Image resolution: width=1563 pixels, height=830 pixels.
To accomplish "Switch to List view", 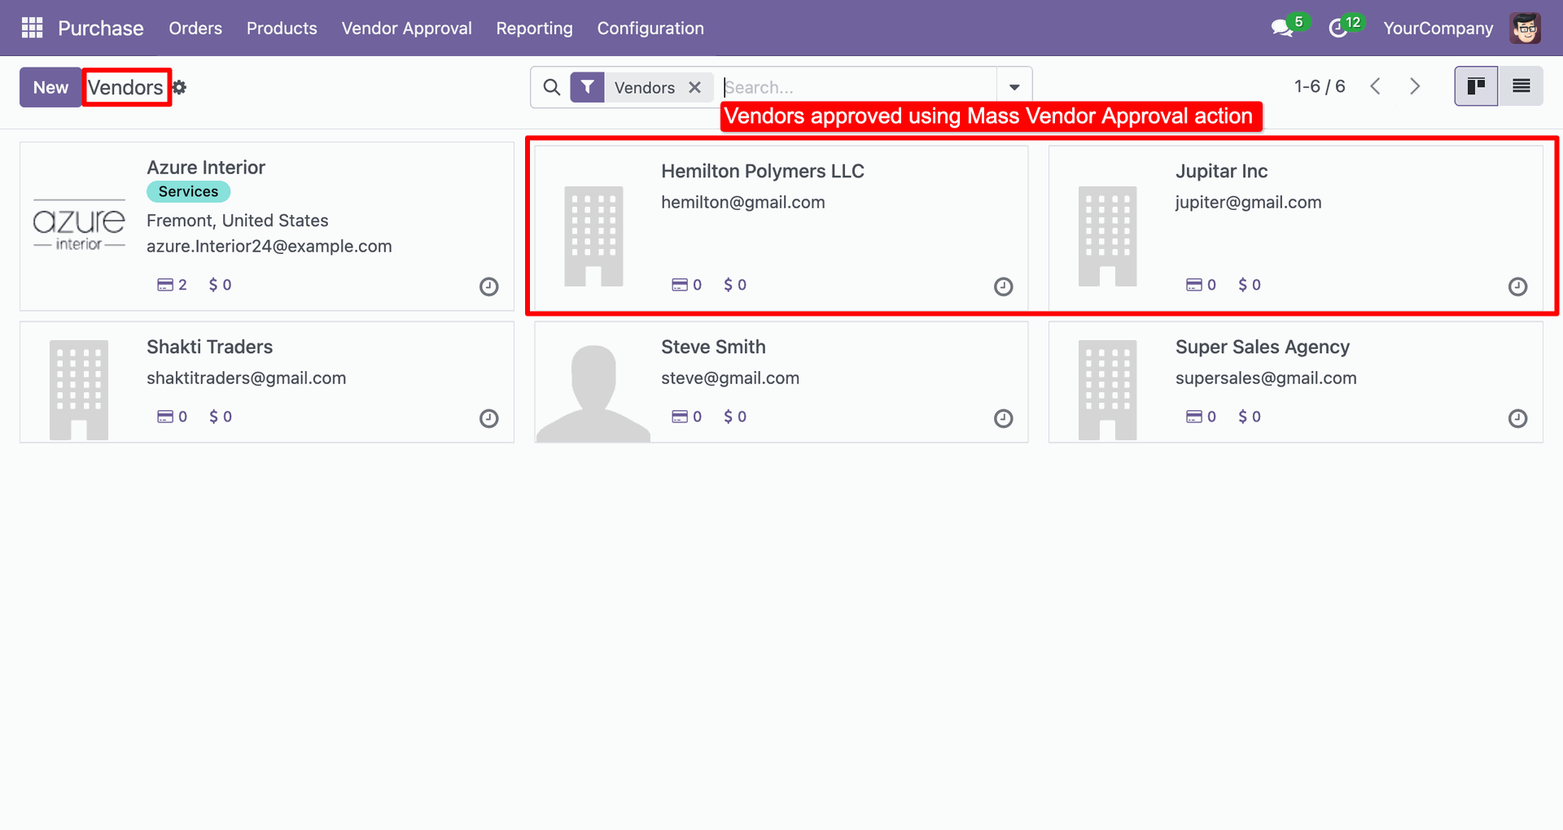I will [1521, 86].
